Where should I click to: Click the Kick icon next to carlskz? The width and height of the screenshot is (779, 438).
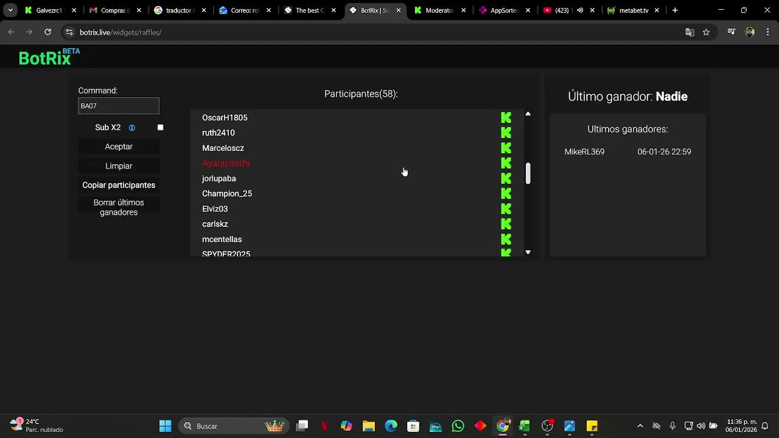point(506,224)
